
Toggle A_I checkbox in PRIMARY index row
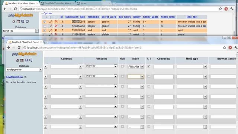click(x=149, y=66)
